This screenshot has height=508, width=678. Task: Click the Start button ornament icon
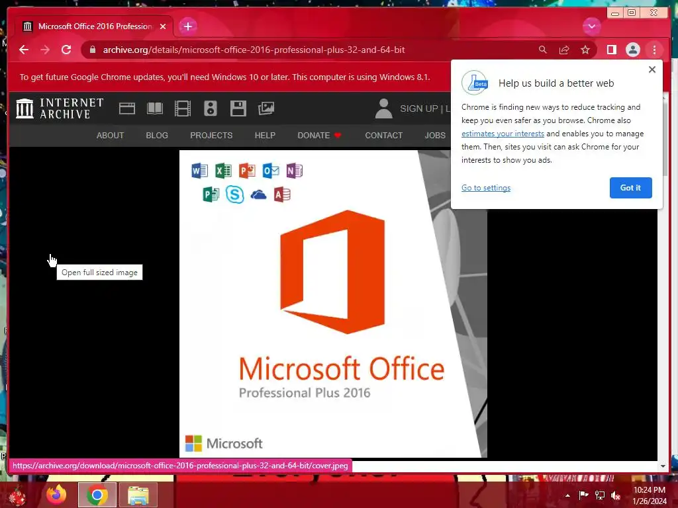click(x=17, y=496)
